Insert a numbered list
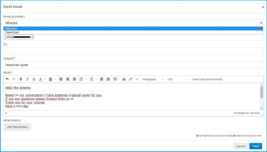The image size is (267, 152). (x=92, y=79)
